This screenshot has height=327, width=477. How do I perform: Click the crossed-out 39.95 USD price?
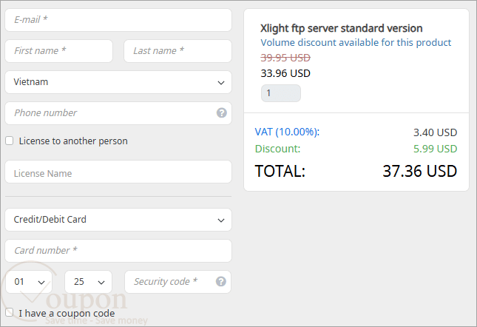285,58
